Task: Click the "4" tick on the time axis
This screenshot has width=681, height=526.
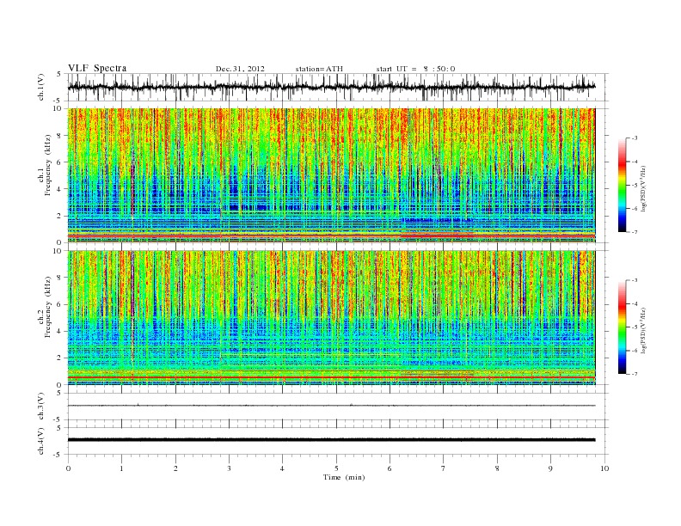Action: click(x=282, y=468)
